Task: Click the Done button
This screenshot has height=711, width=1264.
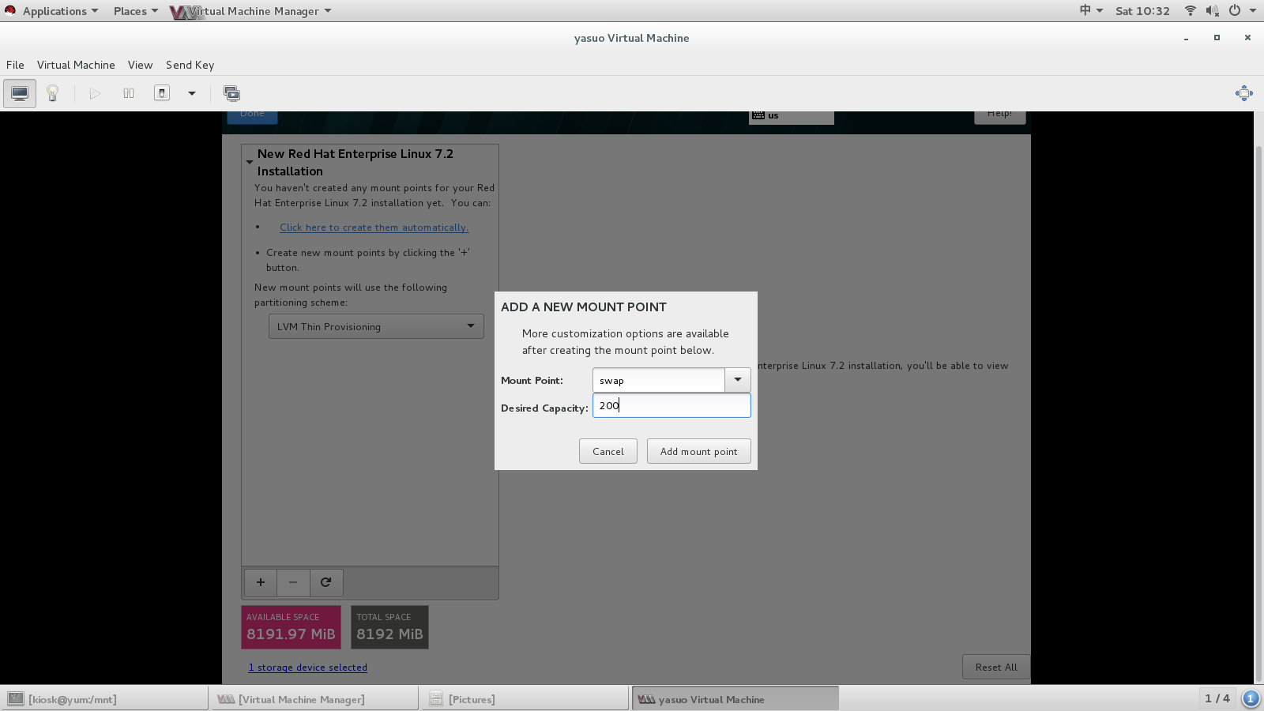Action: click(x=252, y=117)
